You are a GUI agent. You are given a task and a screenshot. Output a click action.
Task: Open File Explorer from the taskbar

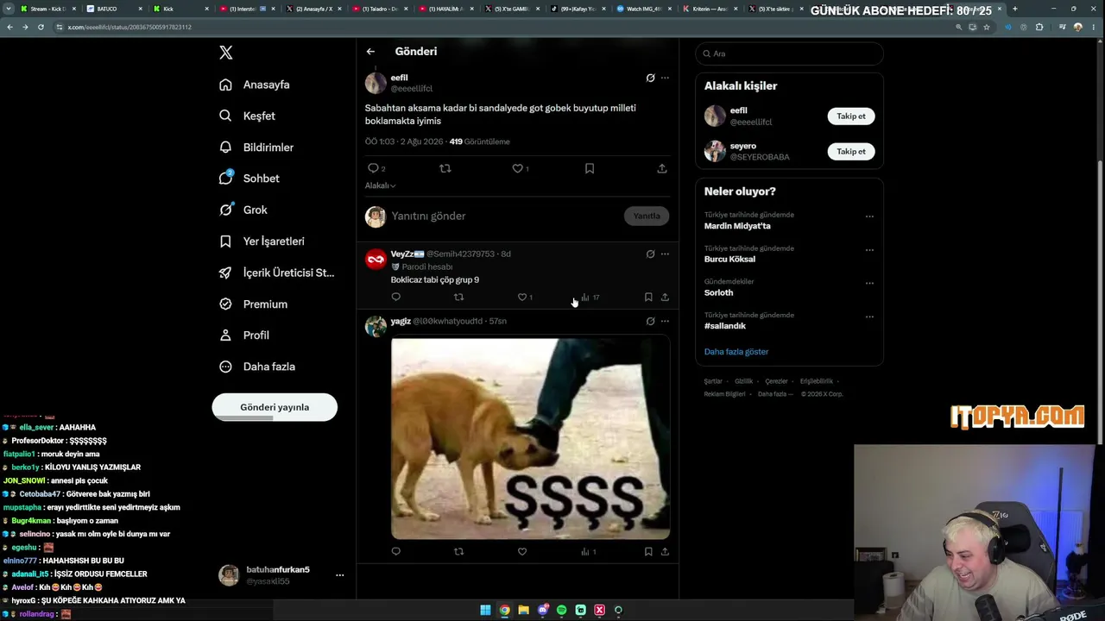click(x=524, y=611)
